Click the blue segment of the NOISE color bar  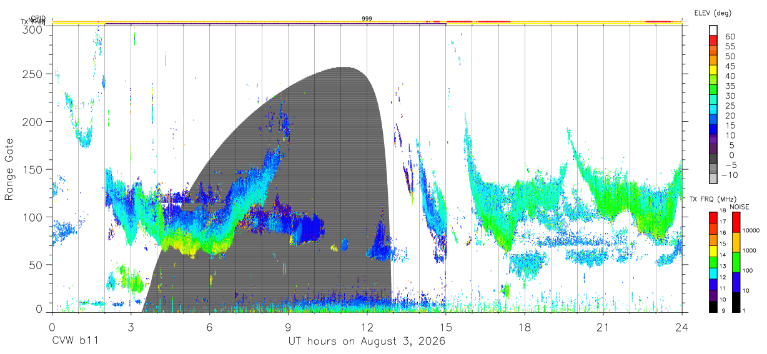[x=735, y=282]
